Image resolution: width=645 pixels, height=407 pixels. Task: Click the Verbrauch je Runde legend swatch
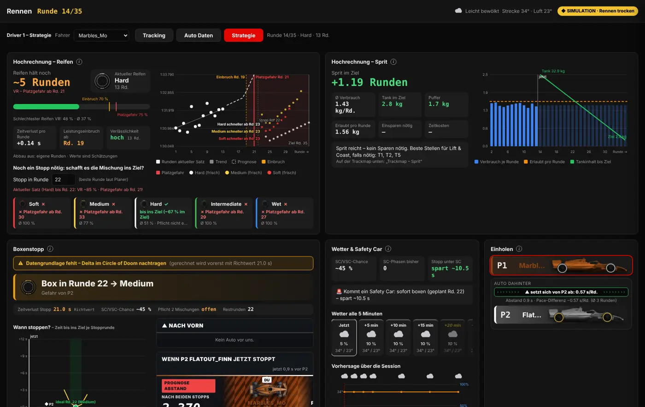coord(476,162)
